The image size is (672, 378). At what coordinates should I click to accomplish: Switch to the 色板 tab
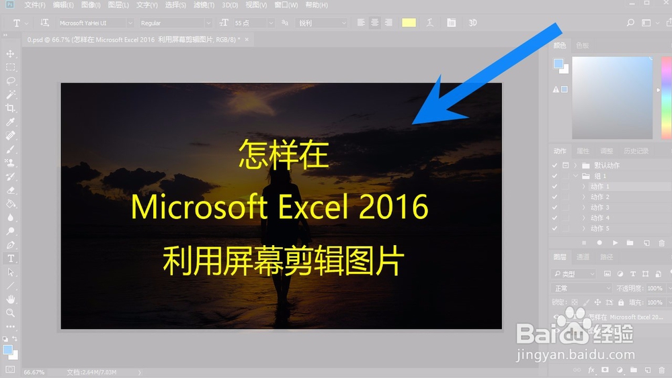[x=583, y=46]
